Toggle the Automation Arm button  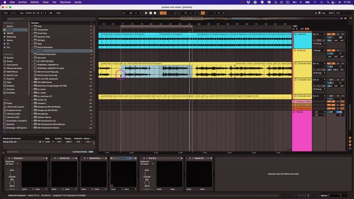pyautogui.click(x=165, y=13)
